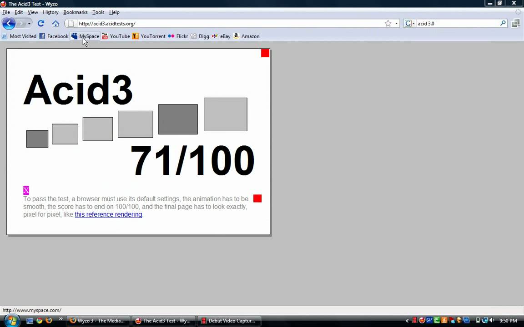Open the Tools menu
This screenshot has height=327, width=524.
point(98,12)
